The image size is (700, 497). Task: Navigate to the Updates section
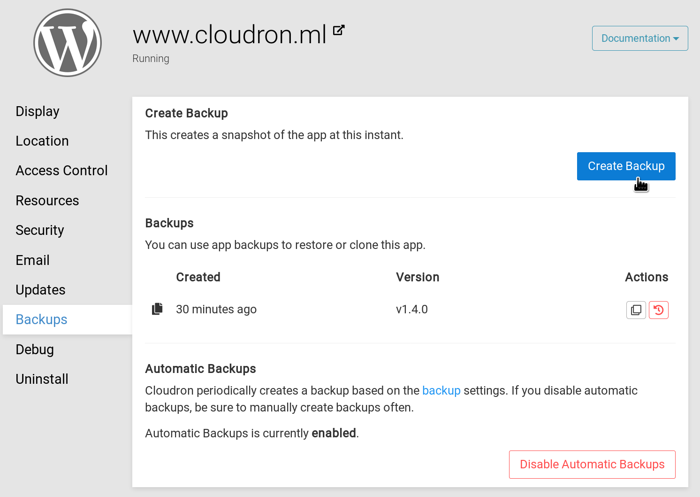point(40,290)
